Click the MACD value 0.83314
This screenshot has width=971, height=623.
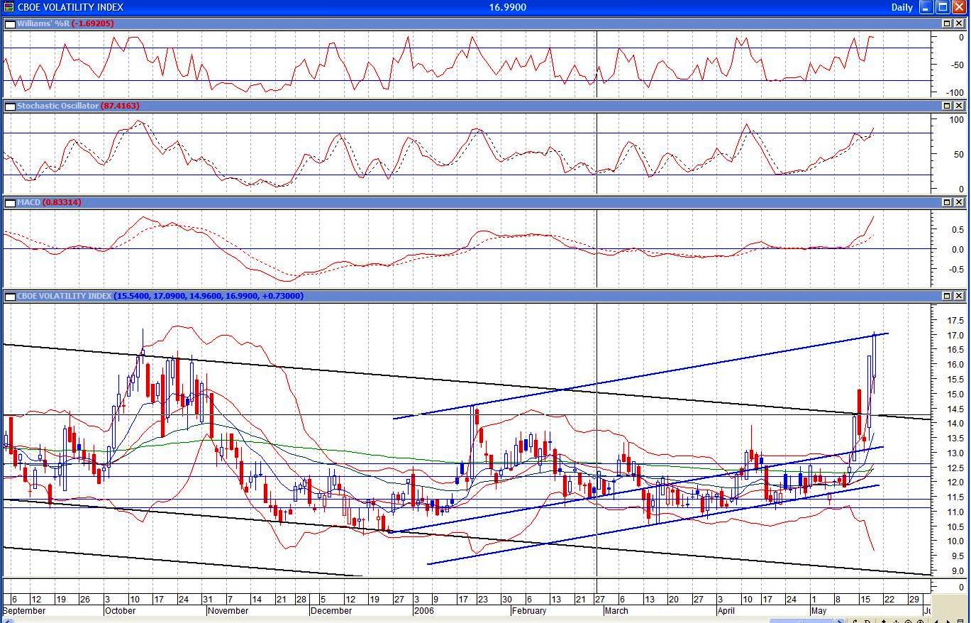62,203
